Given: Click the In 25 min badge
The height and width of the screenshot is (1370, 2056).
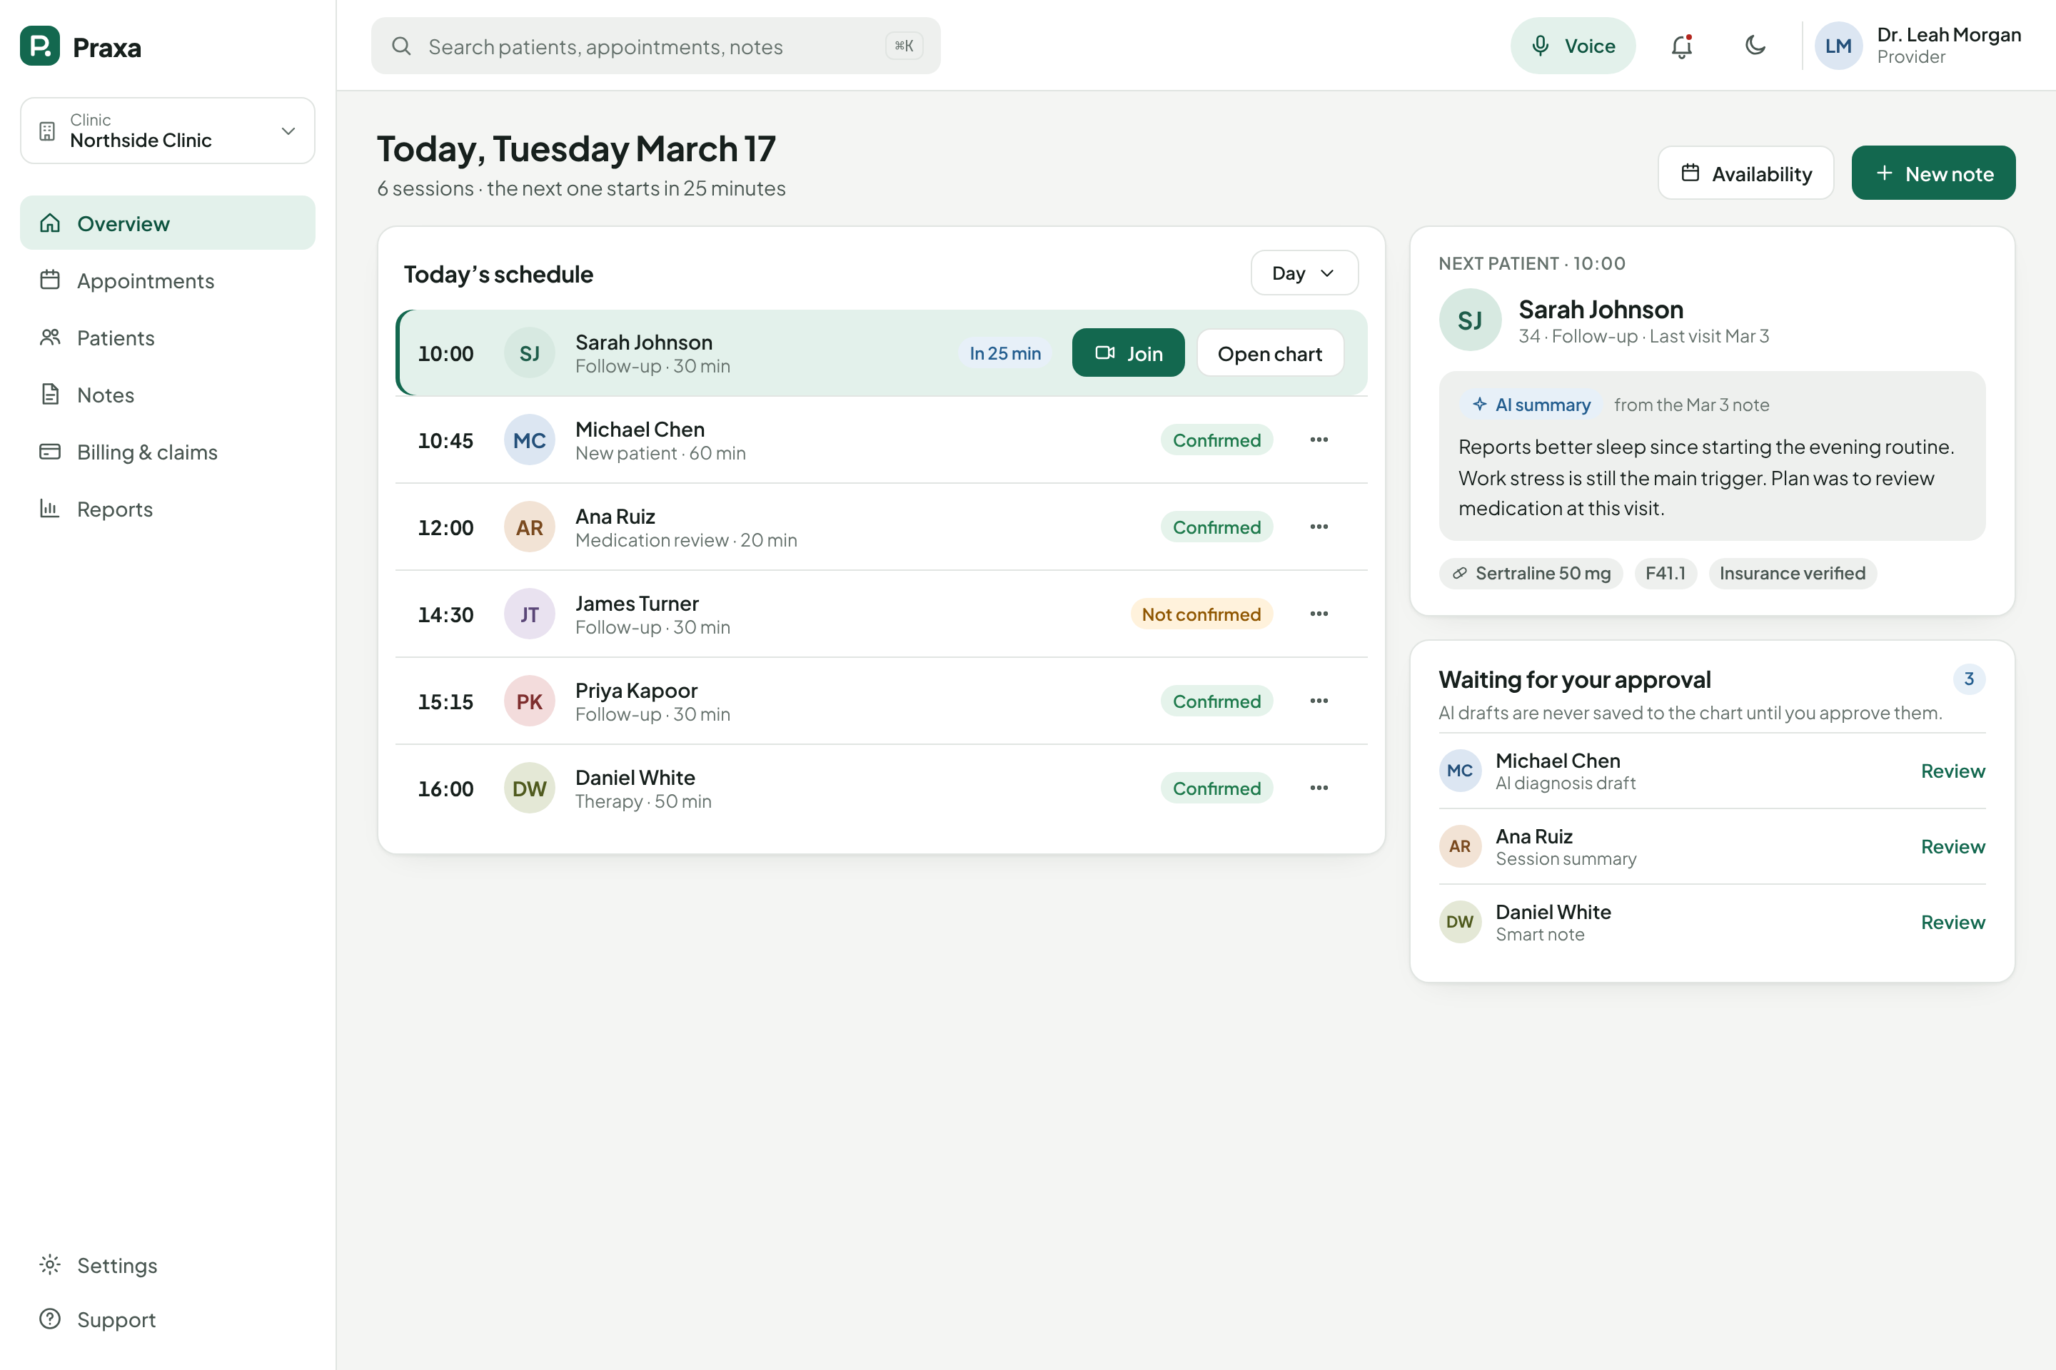Looking at the screenshot, I should (1004, 353).
